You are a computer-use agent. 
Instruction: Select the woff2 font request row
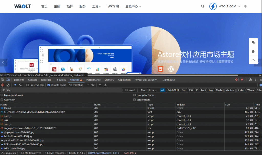tap(131, 112)
